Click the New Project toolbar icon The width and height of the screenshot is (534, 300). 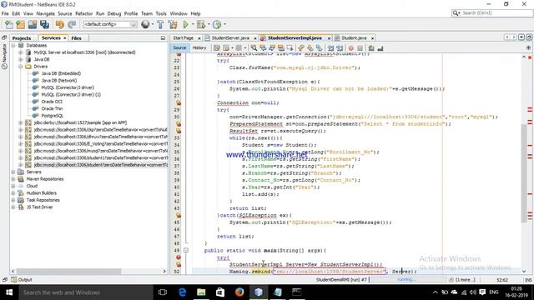[x=20, y=24]
